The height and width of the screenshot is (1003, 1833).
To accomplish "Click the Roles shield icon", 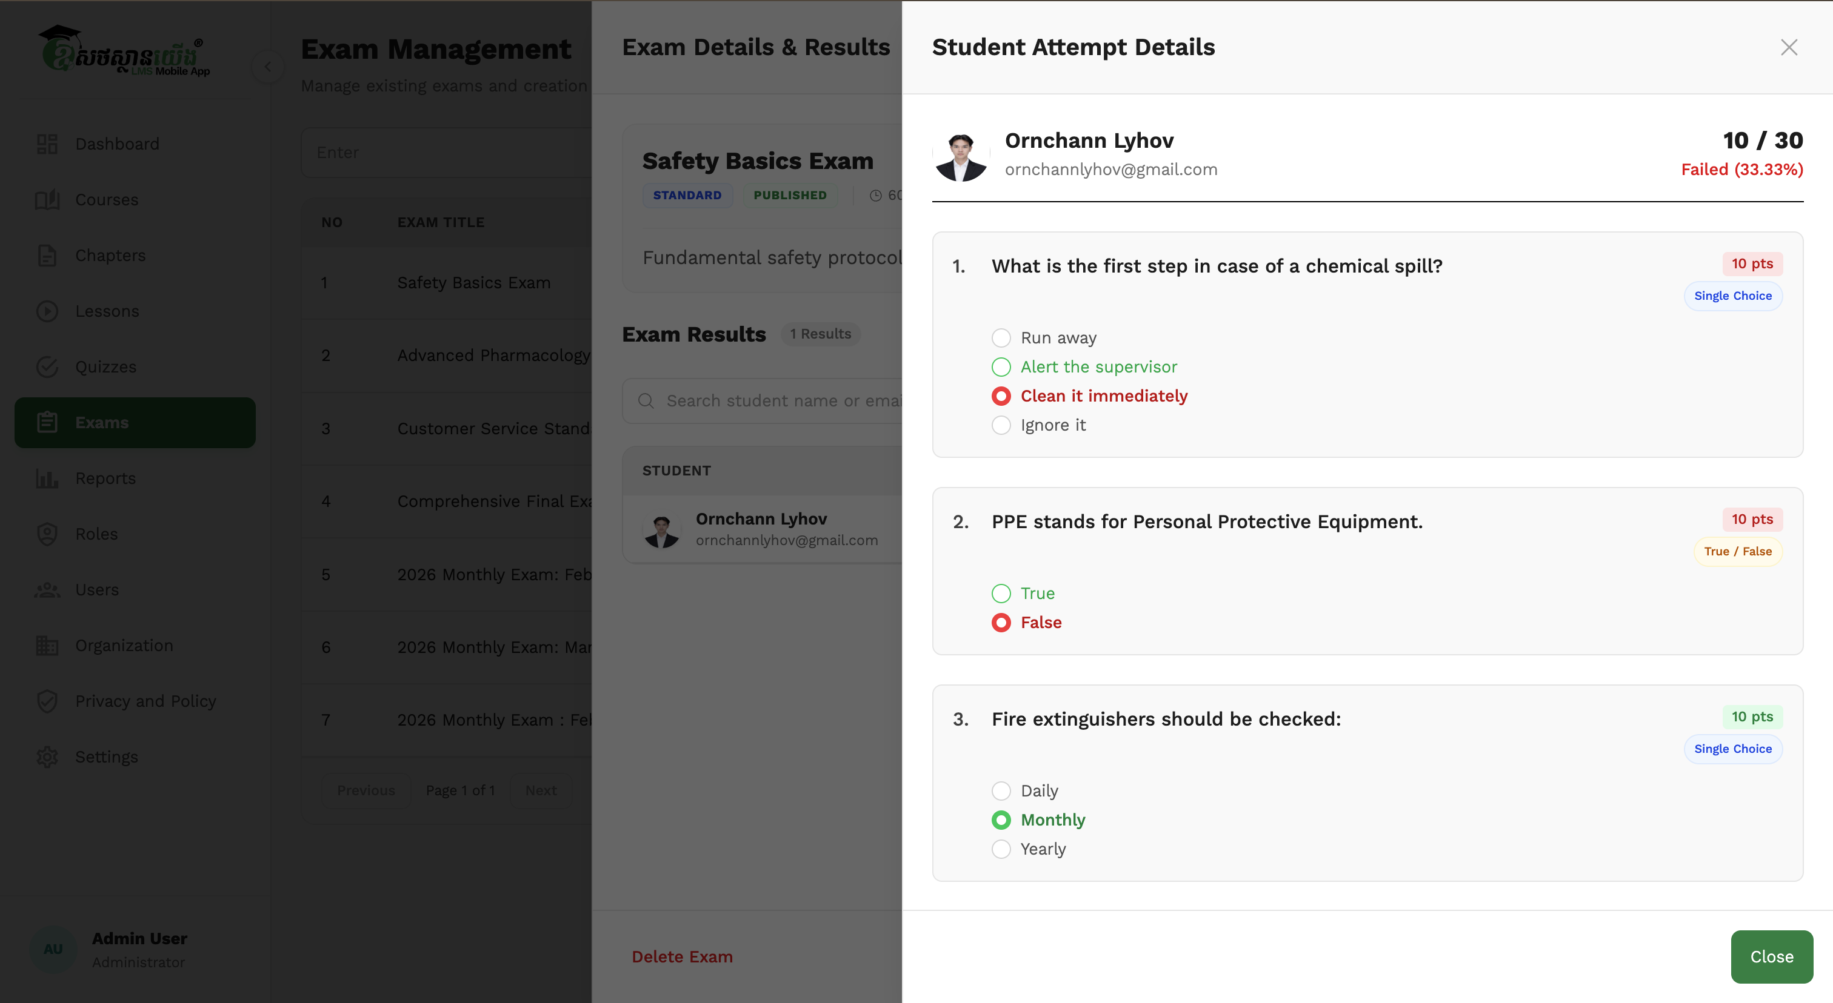I will (x=47, y=534).
